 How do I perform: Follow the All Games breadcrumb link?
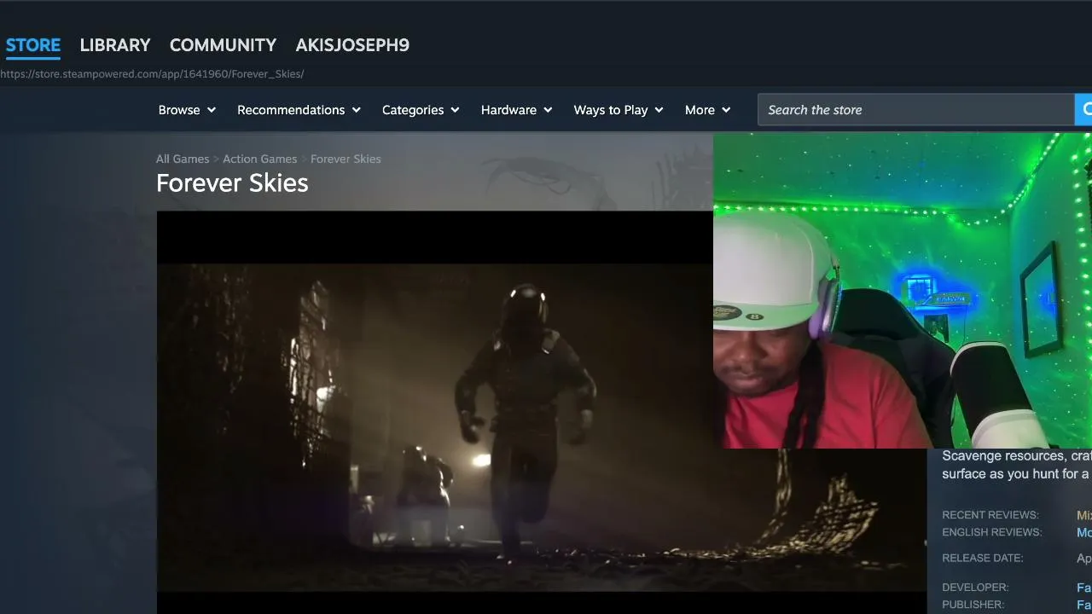point(183,159)
